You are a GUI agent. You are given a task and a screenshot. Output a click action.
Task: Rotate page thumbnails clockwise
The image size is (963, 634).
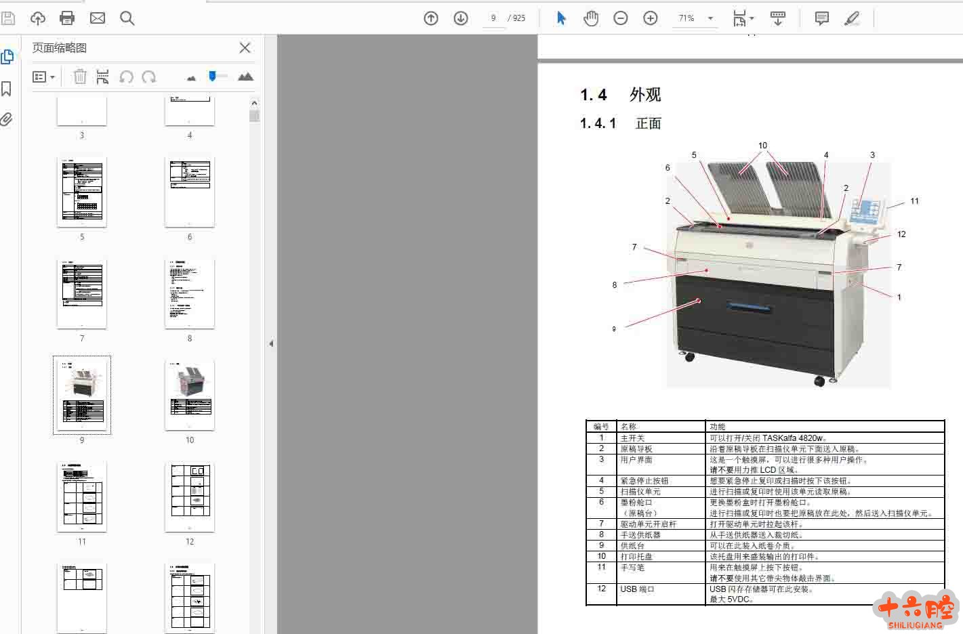point(149,77)
